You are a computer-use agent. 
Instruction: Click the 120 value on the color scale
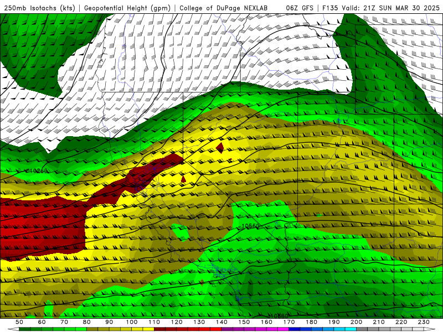coord(177,322)
